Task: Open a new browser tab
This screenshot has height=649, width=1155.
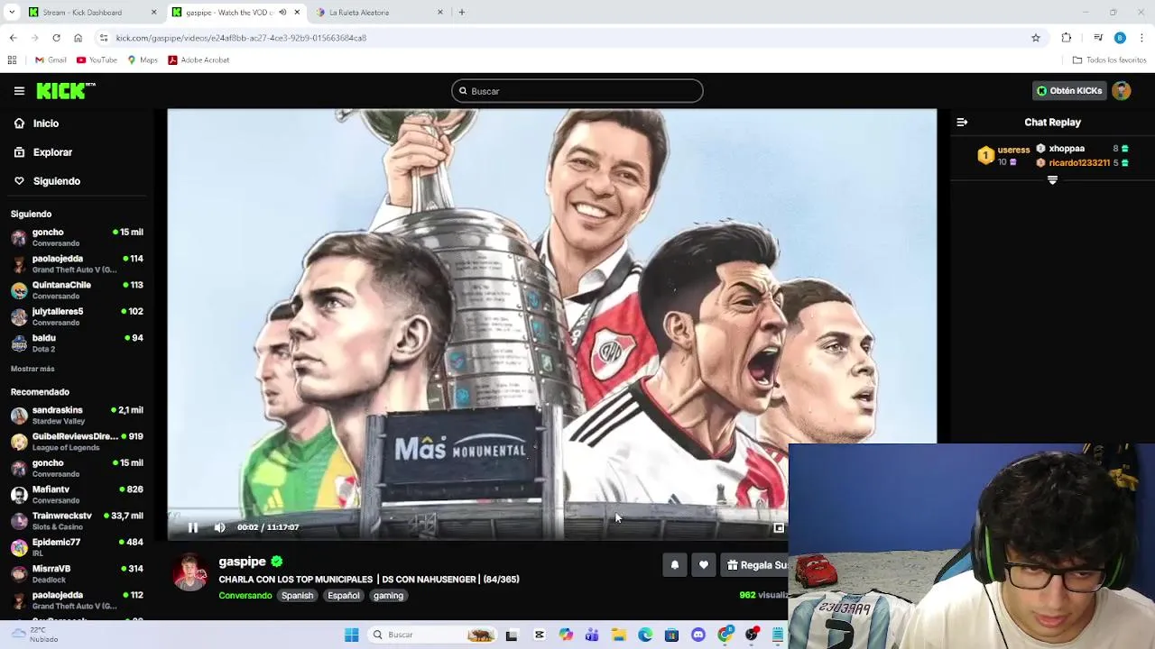Action: coord(462,13)
